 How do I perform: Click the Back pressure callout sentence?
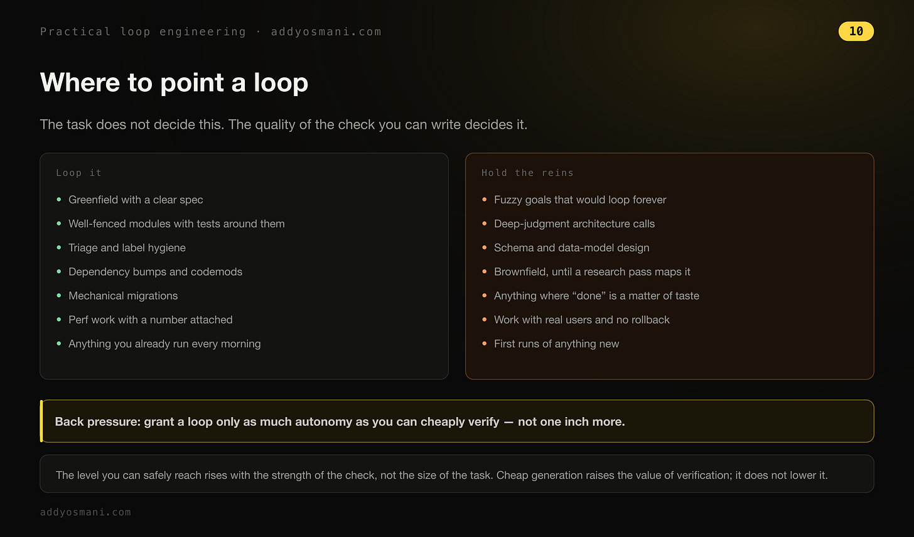coord(340,421)
